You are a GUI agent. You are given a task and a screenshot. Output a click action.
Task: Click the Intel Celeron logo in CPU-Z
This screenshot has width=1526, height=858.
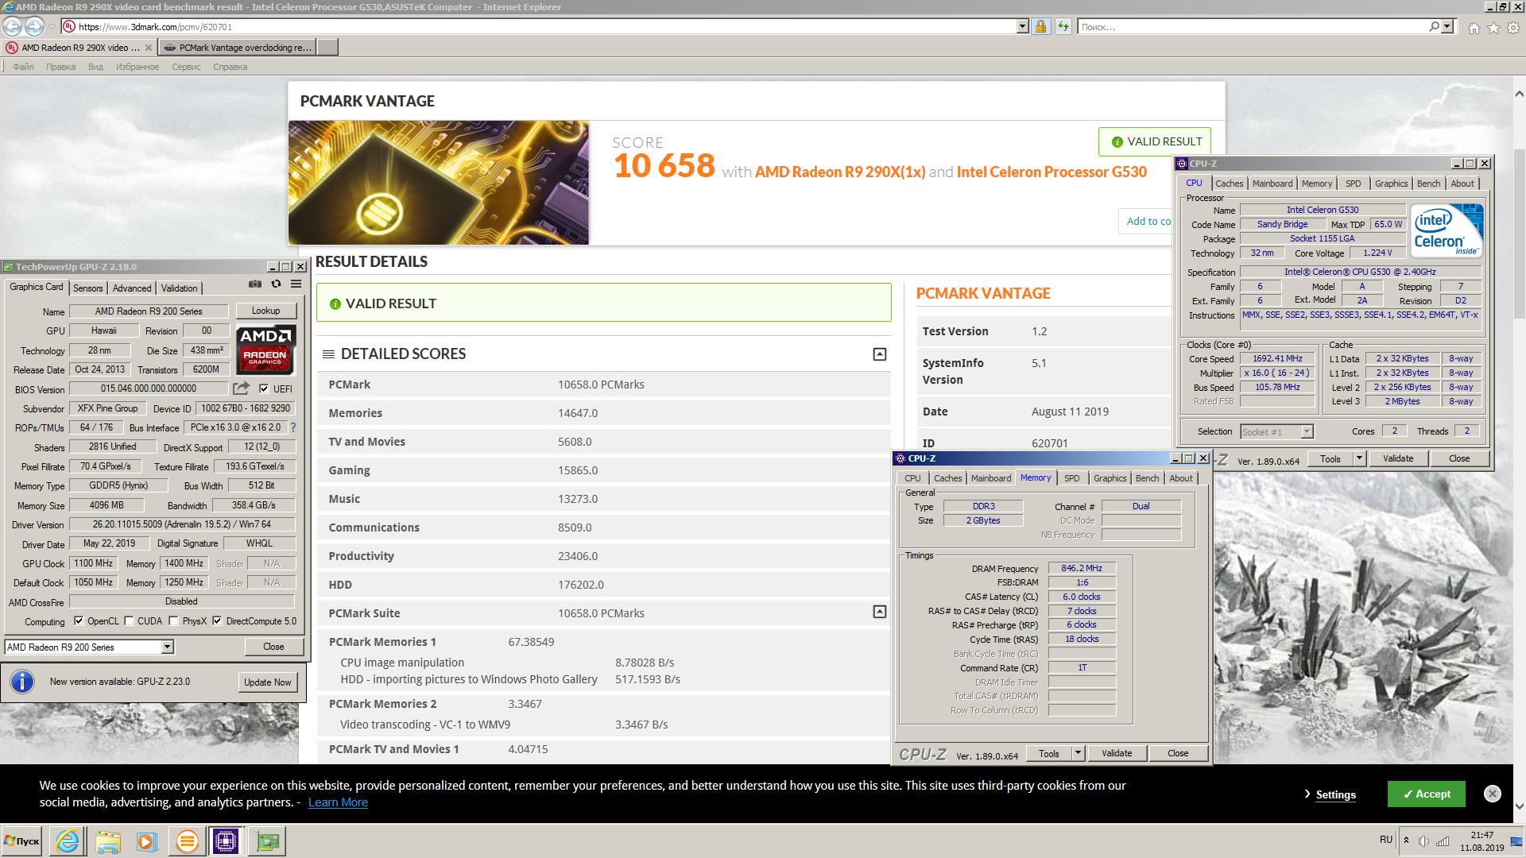1447,230
